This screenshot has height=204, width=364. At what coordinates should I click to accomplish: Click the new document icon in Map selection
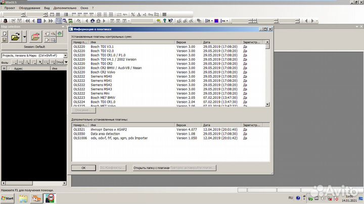pyautogui.click(x=5, y=33)
